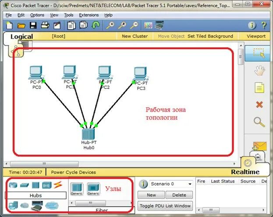Open the custom devices dialog icon

coord(159,25)
